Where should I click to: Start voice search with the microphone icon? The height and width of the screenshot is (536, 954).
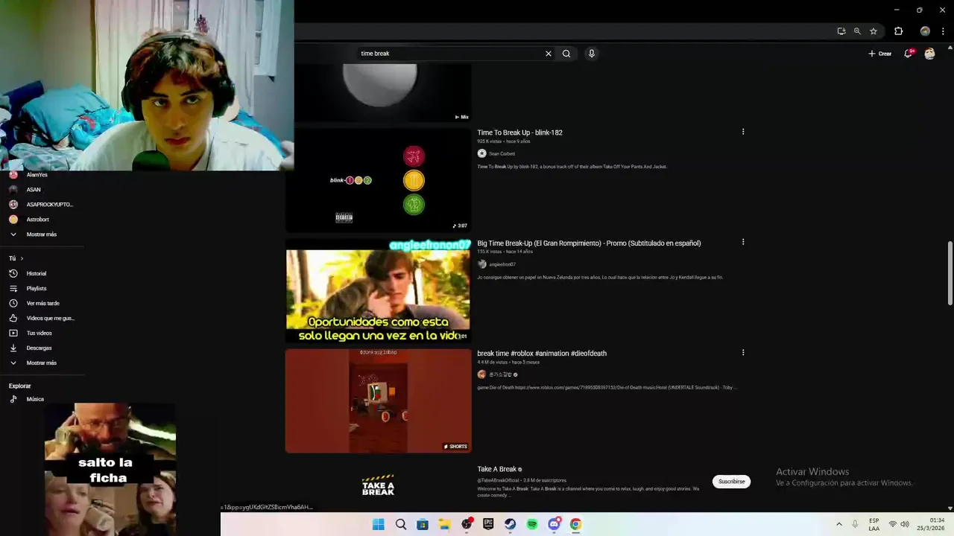click(x=592, y=54)
